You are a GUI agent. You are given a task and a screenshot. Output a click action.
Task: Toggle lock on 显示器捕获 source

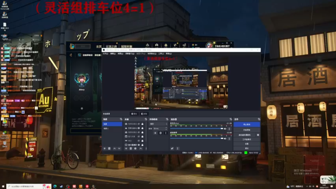coord(142,145)
